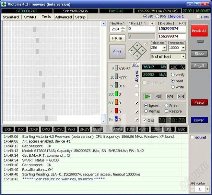The image size is (212, 195).
Task: Click the DRDY status indicator
Action: point(85,129)
